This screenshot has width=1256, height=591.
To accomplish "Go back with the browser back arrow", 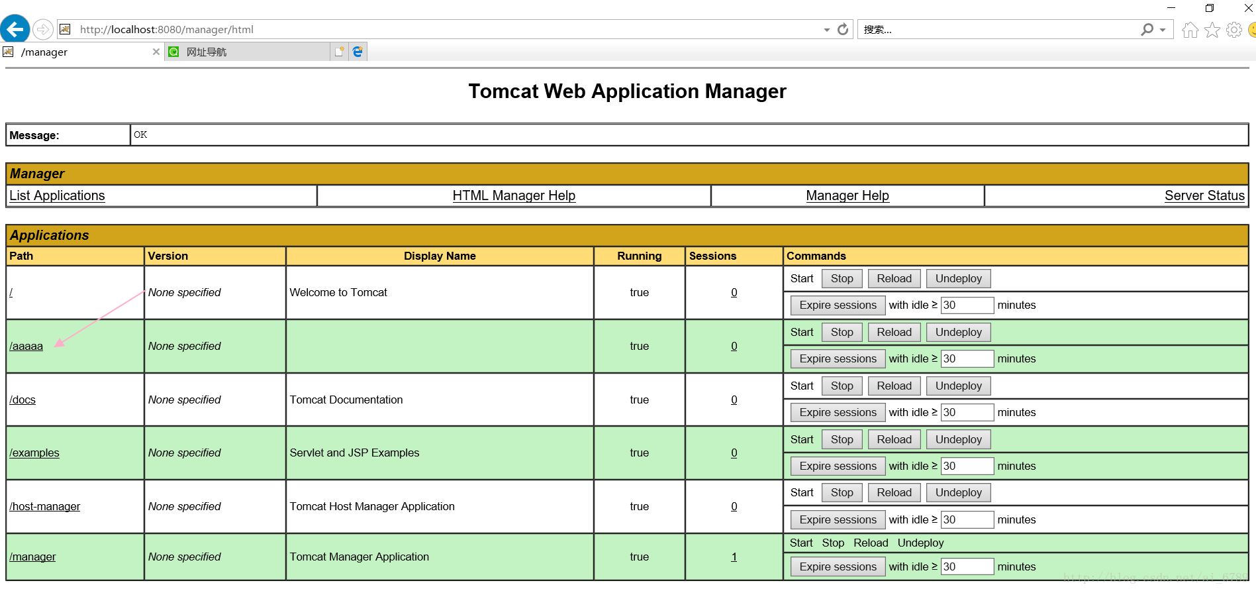I will coord(15,29).
